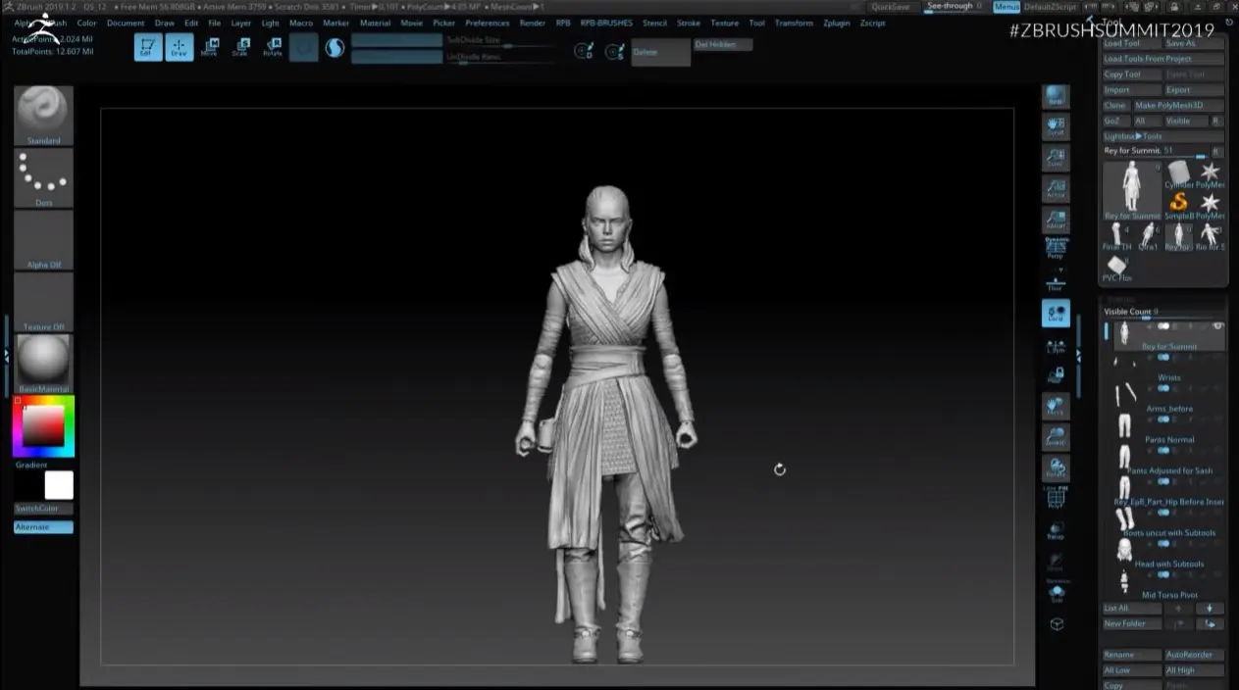Select the Wrists subtool in the list

coord(1167,377)
